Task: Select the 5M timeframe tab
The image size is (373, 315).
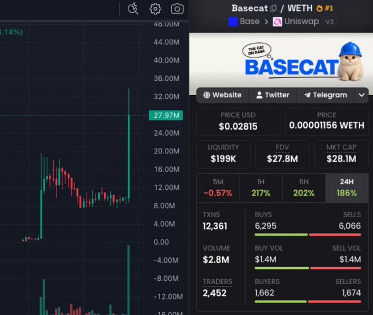Action: click(x=218, y=188)
